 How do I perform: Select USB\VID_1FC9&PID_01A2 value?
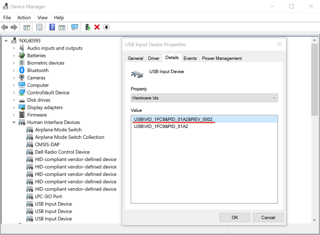(161, 126)
